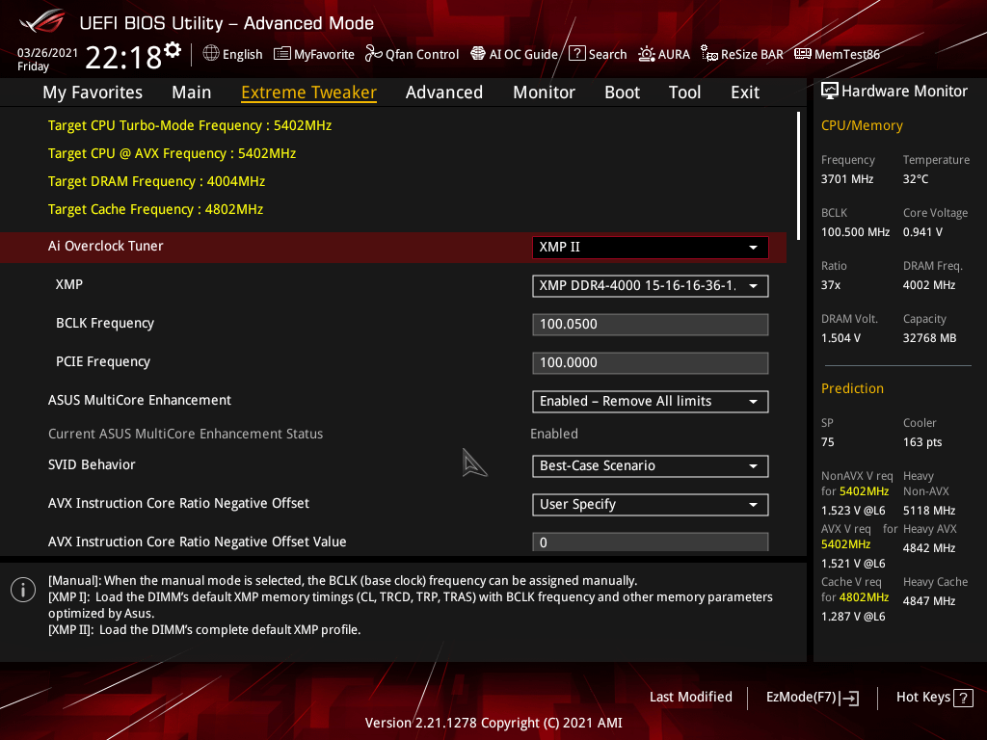This screenshot has height=740, width=987.
Task: Open Hot Keys question-mark icon
Action: 963,698
